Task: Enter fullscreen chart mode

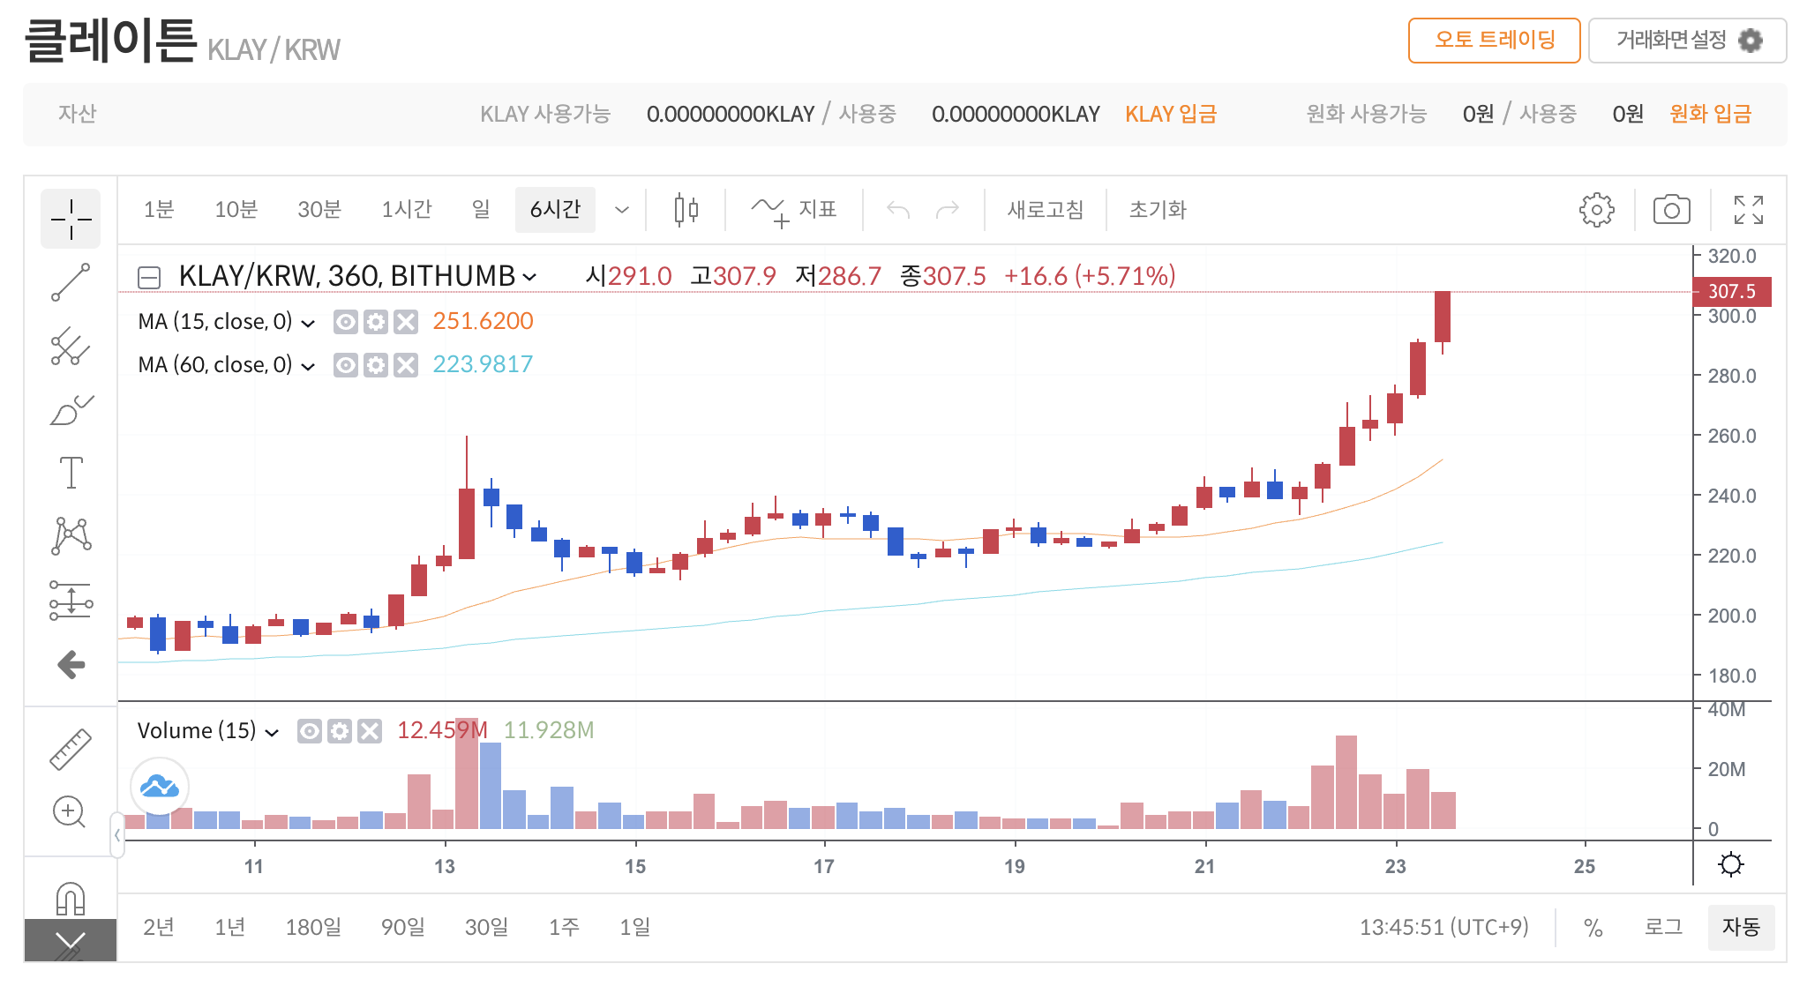Action: coord(1748,210)
